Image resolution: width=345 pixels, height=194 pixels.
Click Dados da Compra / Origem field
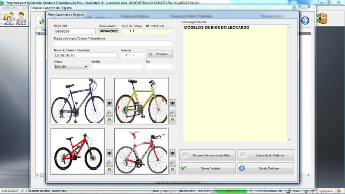point(113,44)
